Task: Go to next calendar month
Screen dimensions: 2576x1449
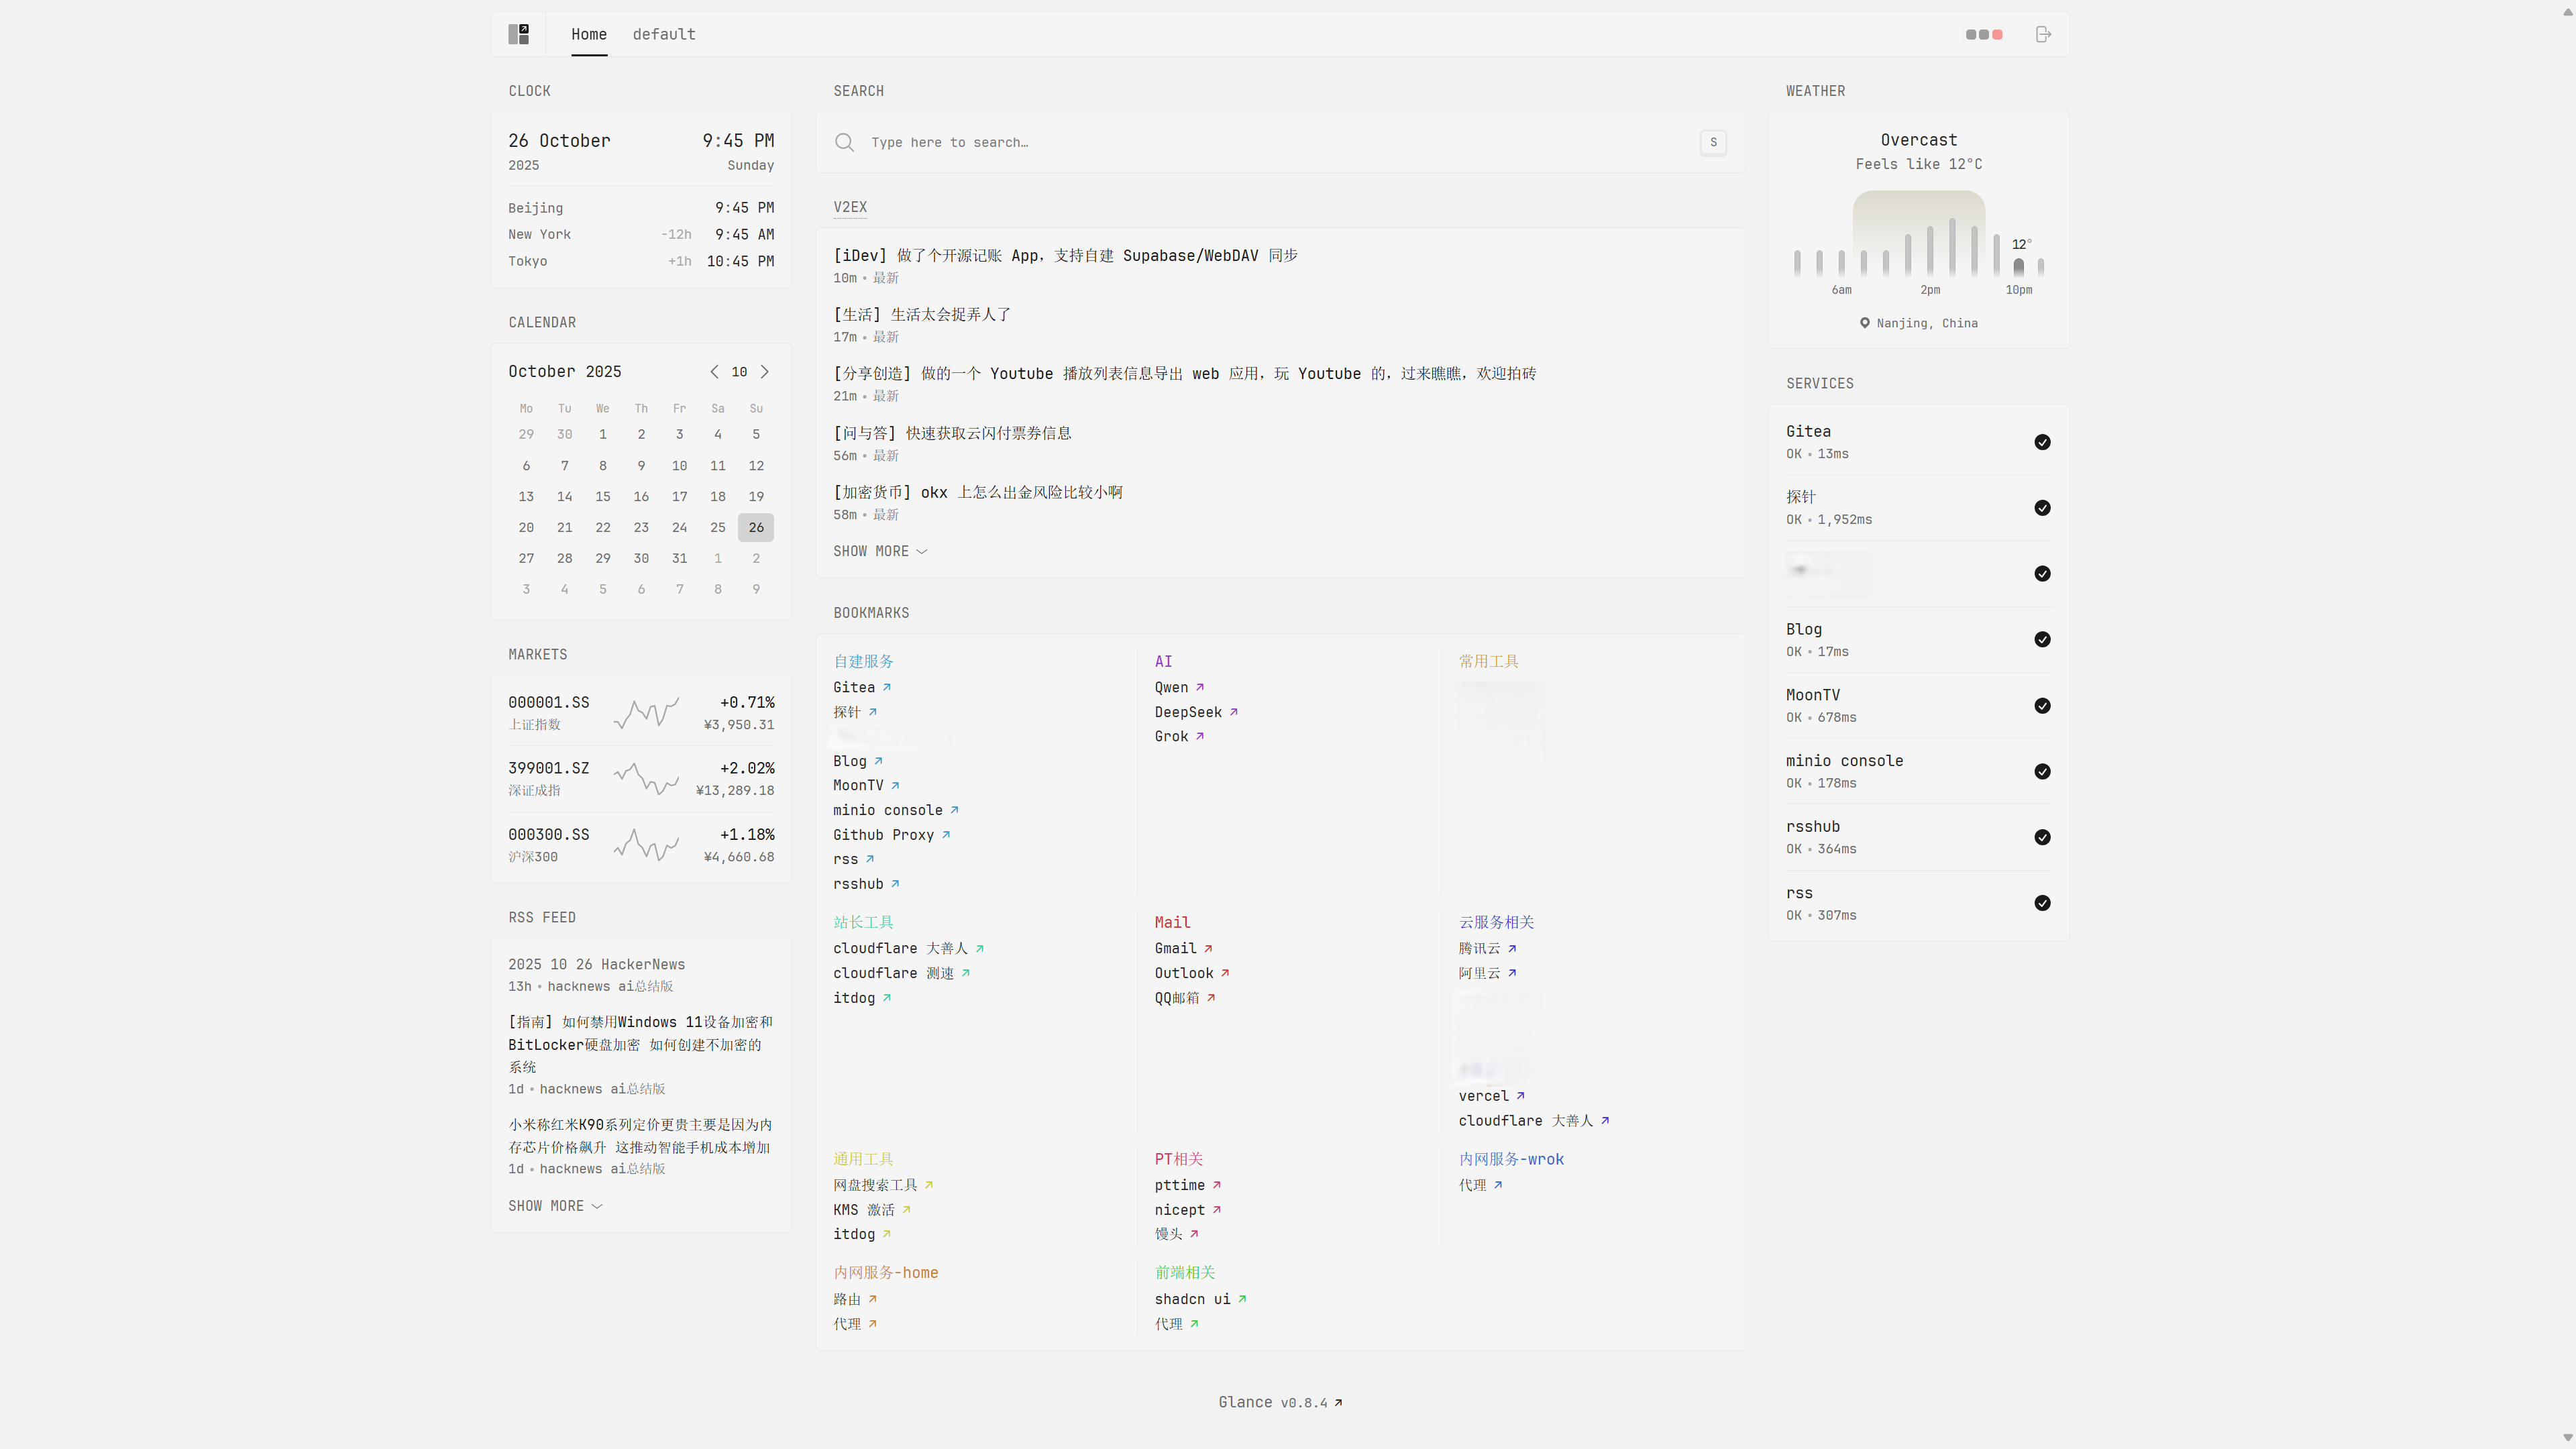Action: click(765, 372)
